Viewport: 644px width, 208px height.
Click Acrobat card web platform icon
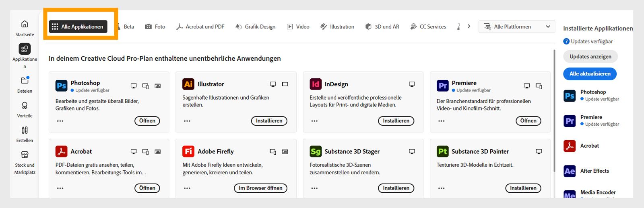pyautogui.click(x=158, y=152)
